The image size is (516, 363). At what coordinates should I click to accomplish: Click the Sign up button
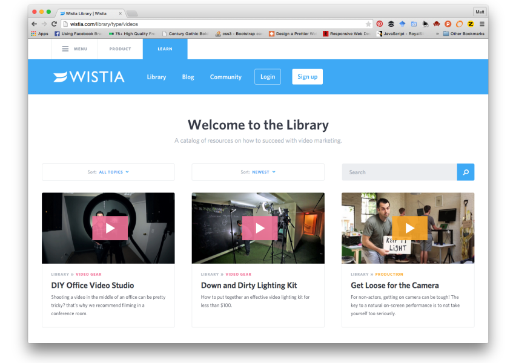(307, 76)
